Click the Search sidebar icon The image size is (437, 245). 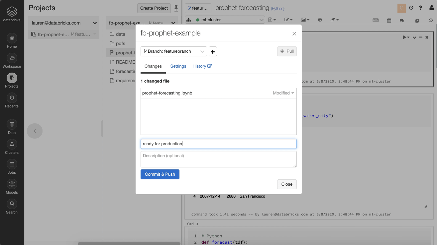(12, 207)
